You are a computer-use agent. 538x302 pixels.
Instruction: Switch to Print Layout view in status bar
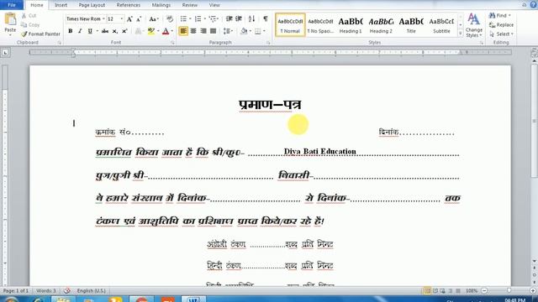[427, 291]
